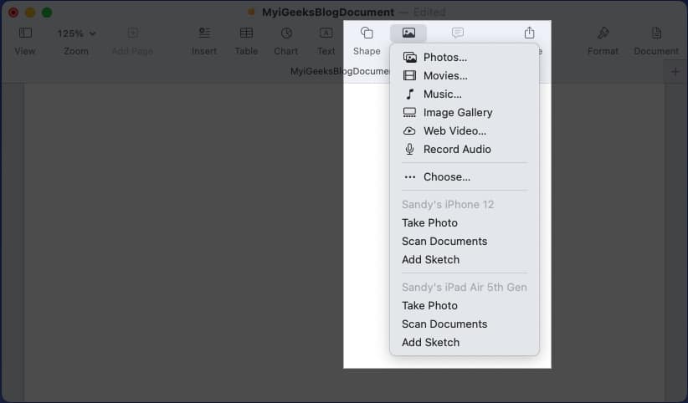
Task: Select Image Gallery menu item
Action: tap(465, 113)
